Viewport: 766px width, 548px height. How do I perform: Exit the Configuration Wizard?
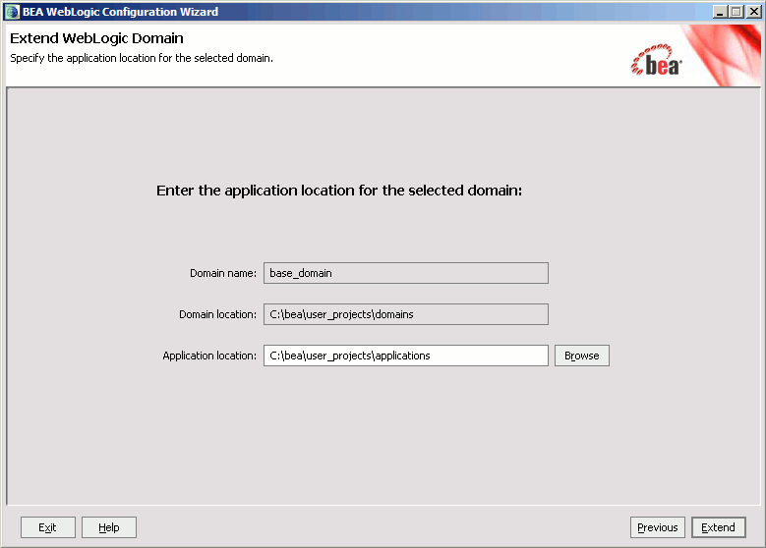[47, 527]
